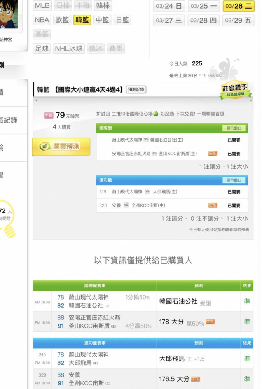Choose date 03/25 一
Image resolution: width=262 pixels, height=389 pixels.
pyautogui.click(x=204, y=6)
